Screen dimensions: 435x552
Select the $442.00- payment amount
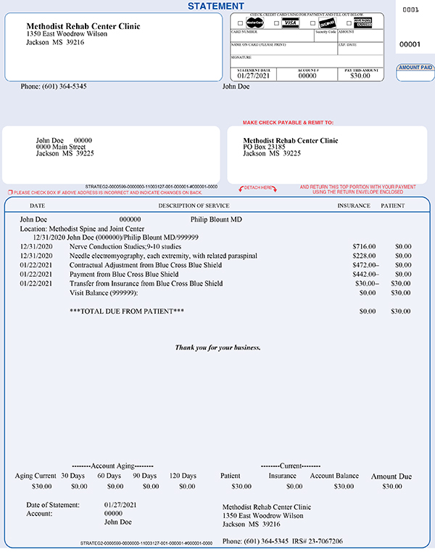point(366,275)
